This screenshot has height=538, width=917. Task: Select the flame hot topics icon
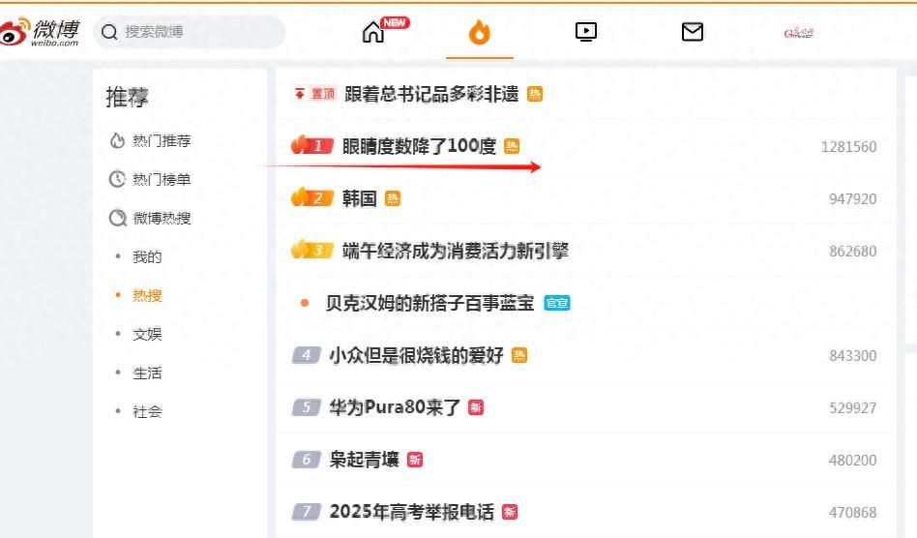480,32
